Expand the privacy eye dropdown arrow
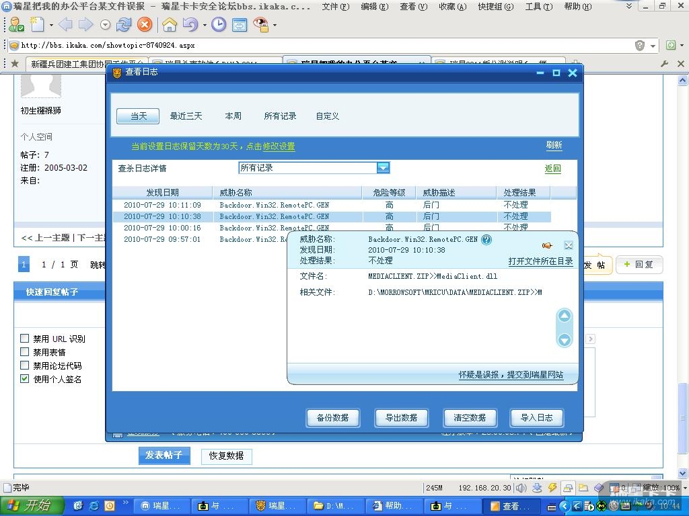Screen dimensions: 689x516 point(275,25)
